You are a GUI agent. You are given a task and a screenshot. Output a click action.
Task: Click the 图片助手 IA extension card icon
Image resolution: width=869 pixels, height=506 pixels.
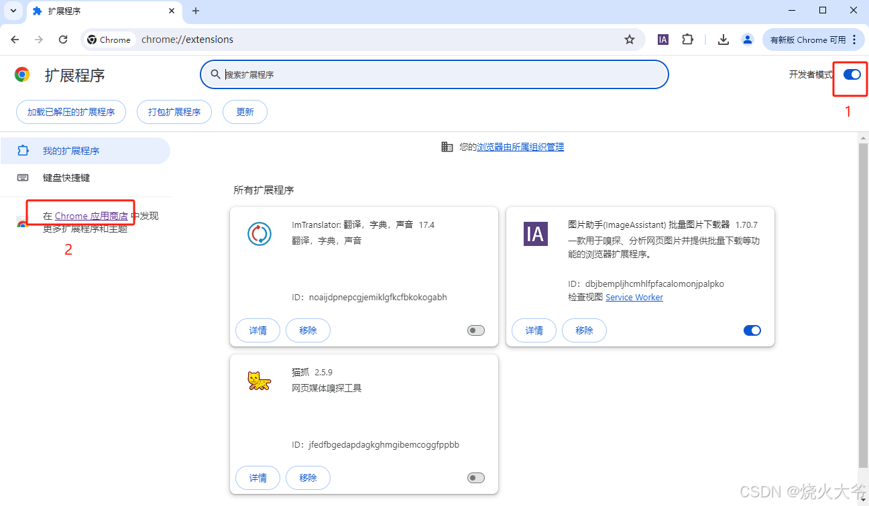[535, 234]
